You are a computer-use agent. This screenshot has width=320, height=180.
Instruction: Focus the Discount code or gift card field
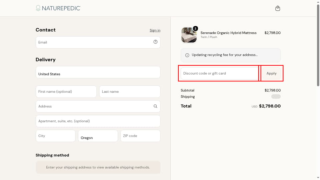point(220,73)
